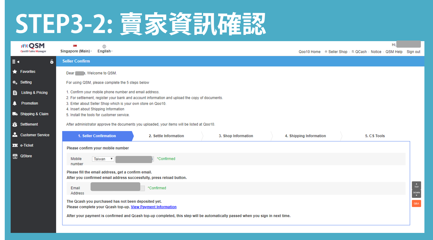Click the e-Ticket ticket icon
Image resolution: width=433 pixels, height=240 pixels.
click(x=15, y=145)
